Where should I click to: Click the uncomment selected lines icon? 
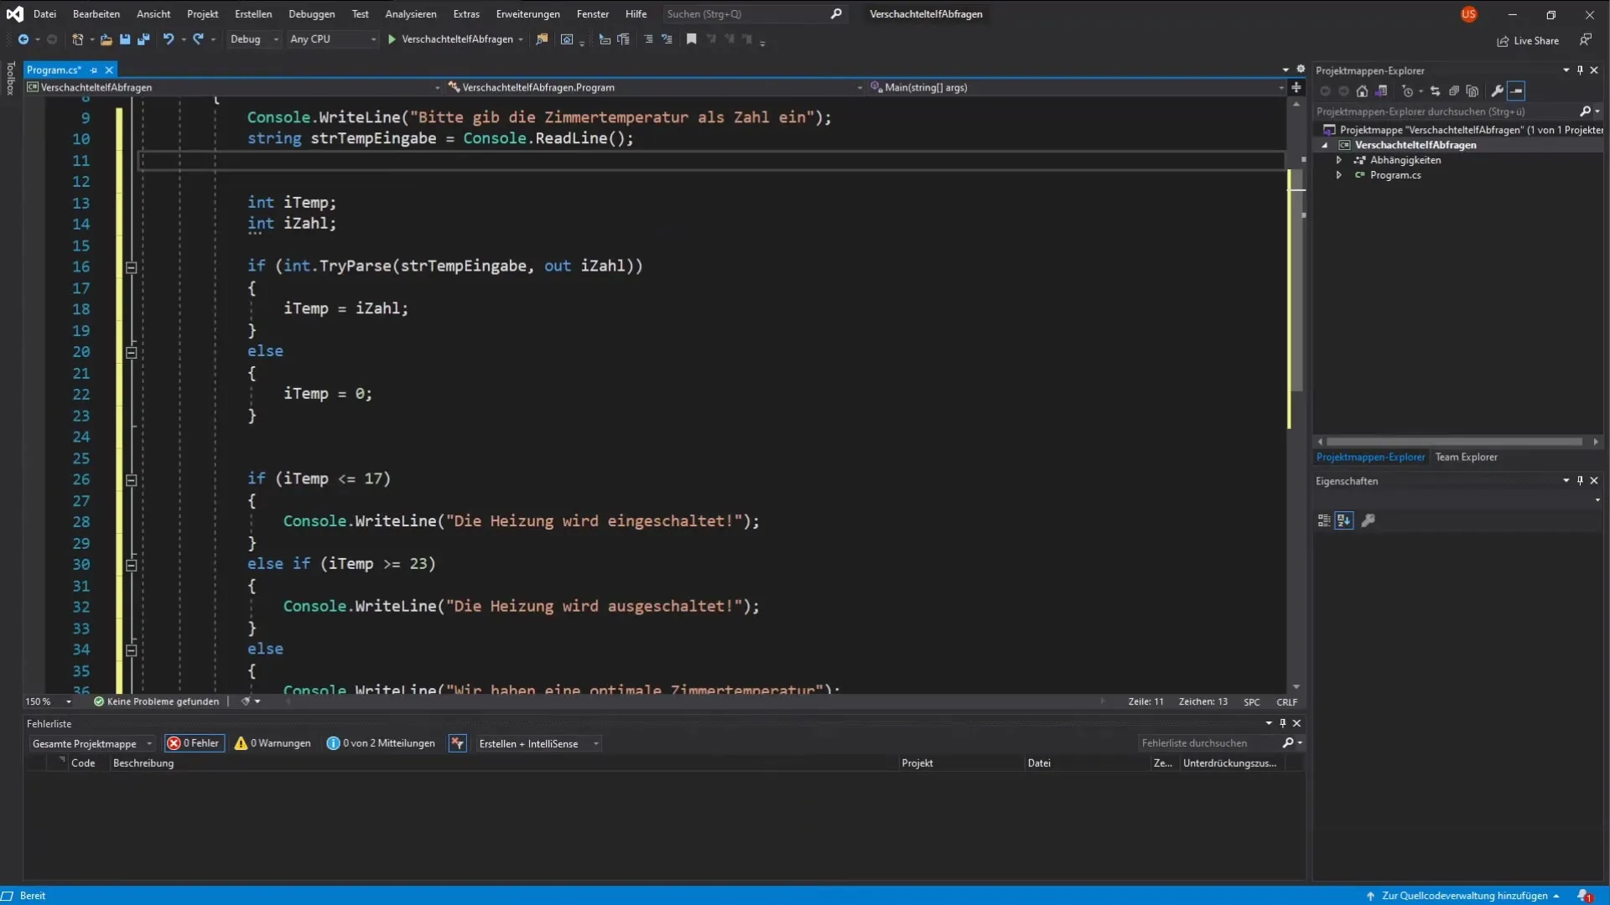[x=667, y=39]
